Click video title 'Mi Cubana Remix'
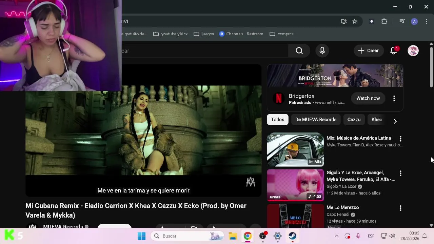The height and width of the screenshot is (244, 434). click(x=136, y=210)
